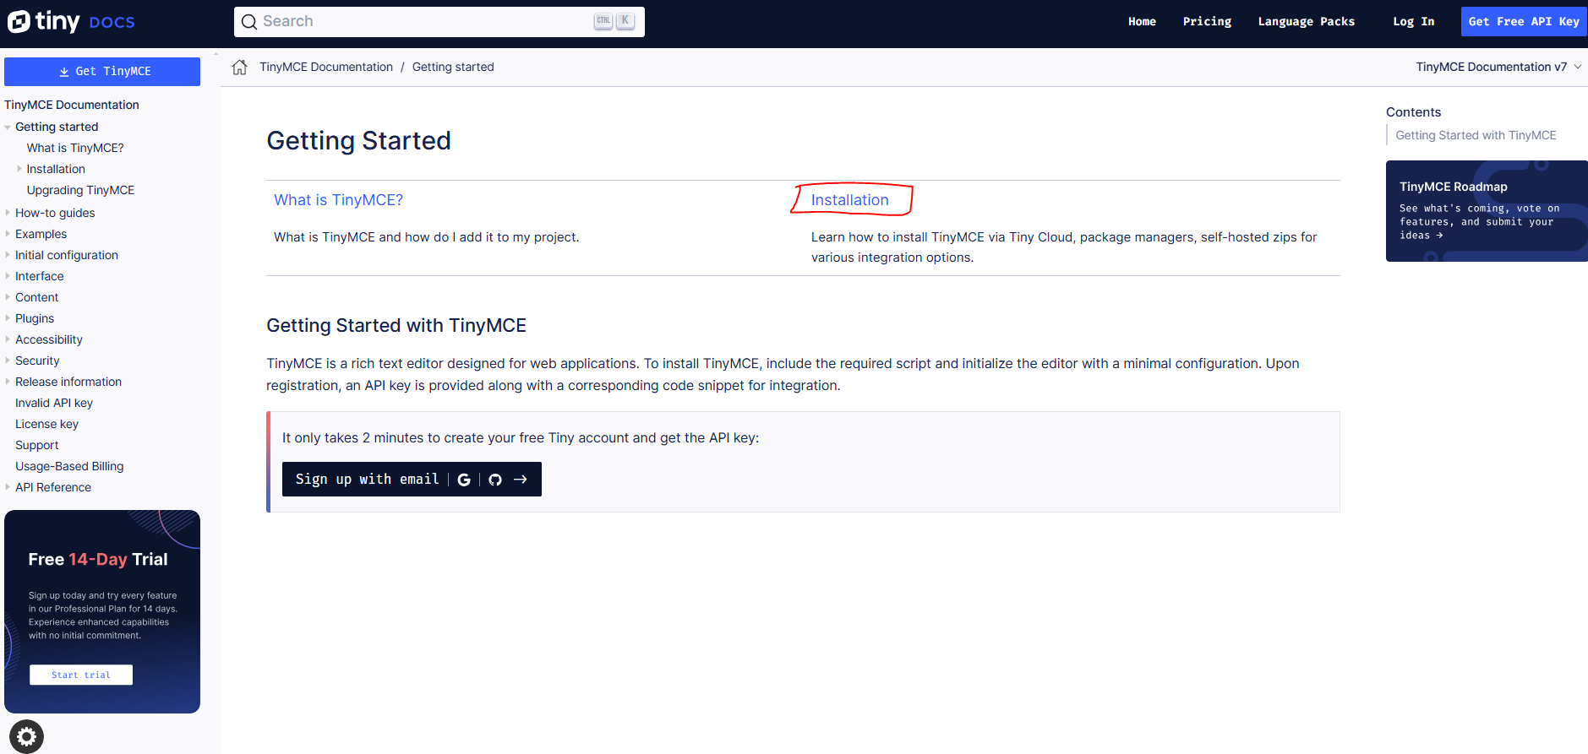Click the Start trial button
This screenshot has width=1588, height=754.
click(81, 675)
